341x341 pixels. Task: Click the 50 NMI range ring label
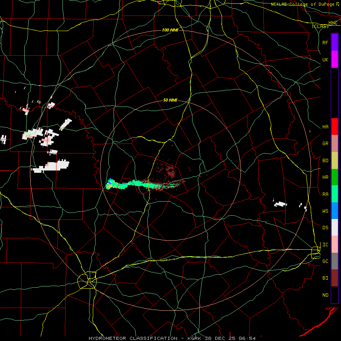(170, 100)
